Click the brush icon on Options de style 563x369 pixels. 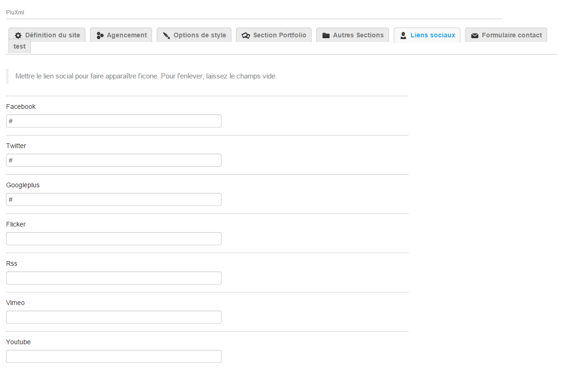click(167, 35)
